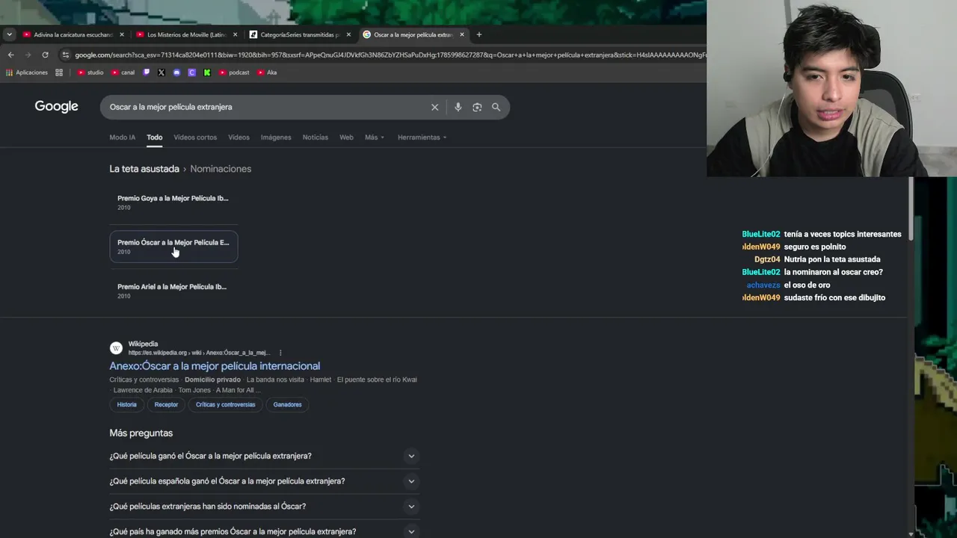The width and height of the screenshot is (957, 538).
Task: Close the 'Los Misterios de Moville' tab
Action: click(x=236, y=34)
